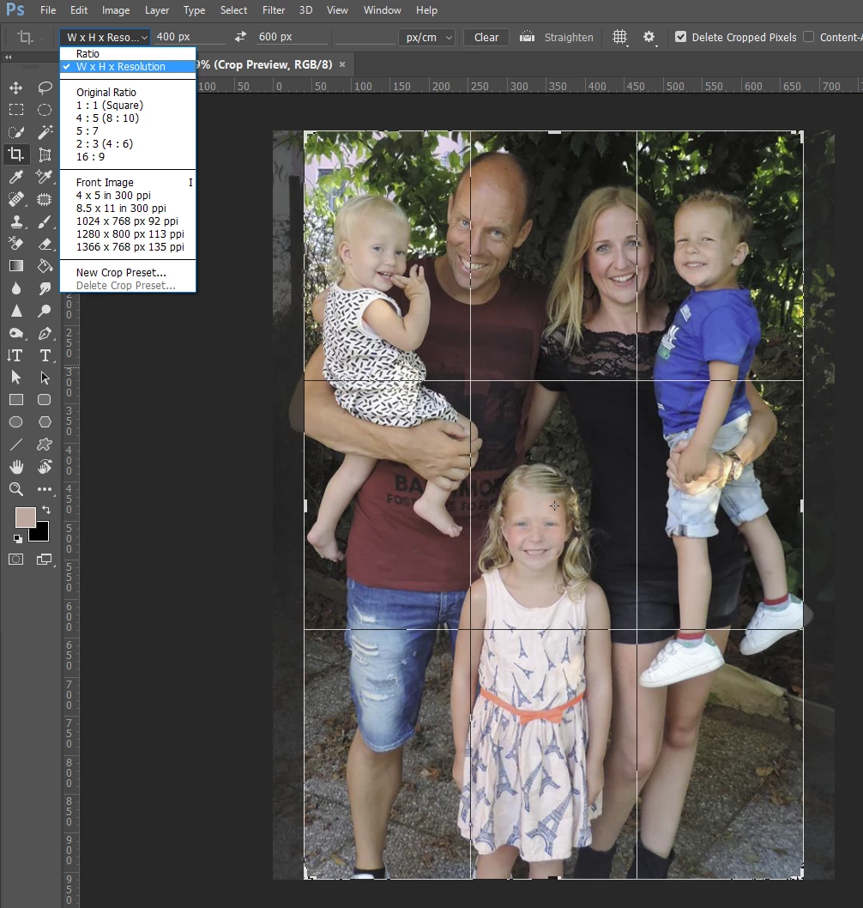Select the Smudge tool
This screenshot has height=908, width=863.
pos(45,288)
